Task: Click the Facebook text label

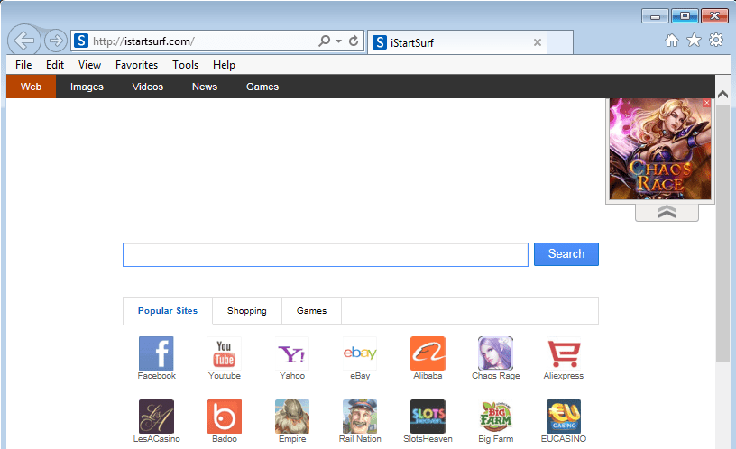Action: [156, 376]
